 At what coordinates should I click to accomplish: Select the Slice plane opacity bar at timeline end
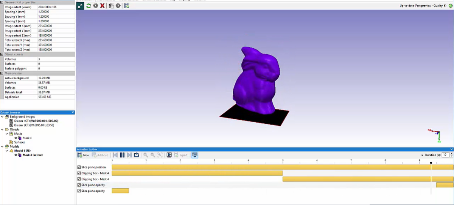click(x=445, y=185)
